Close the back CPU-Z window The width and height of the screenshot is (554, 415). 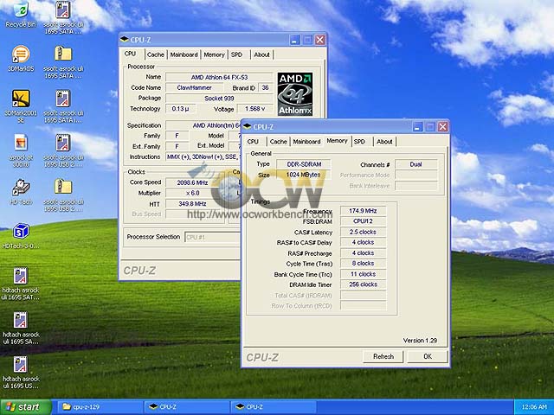[x=319, y=40]
